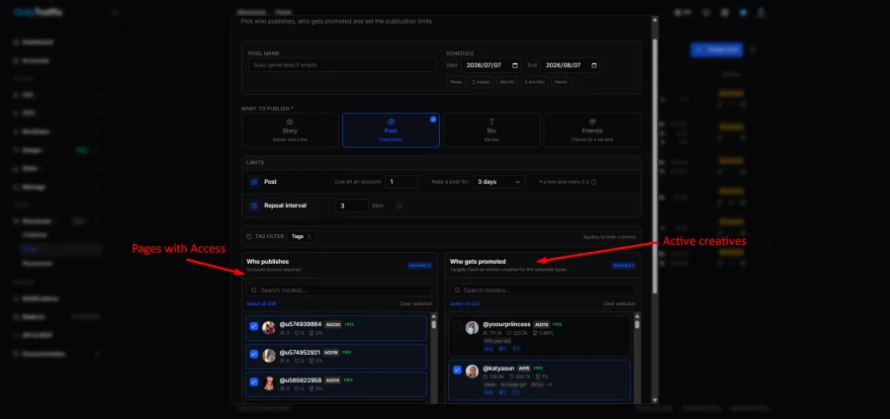The height and width of the screenshot is (419, 890).
Task: Search models in Who gets promoted column
Action: (543, 291)
